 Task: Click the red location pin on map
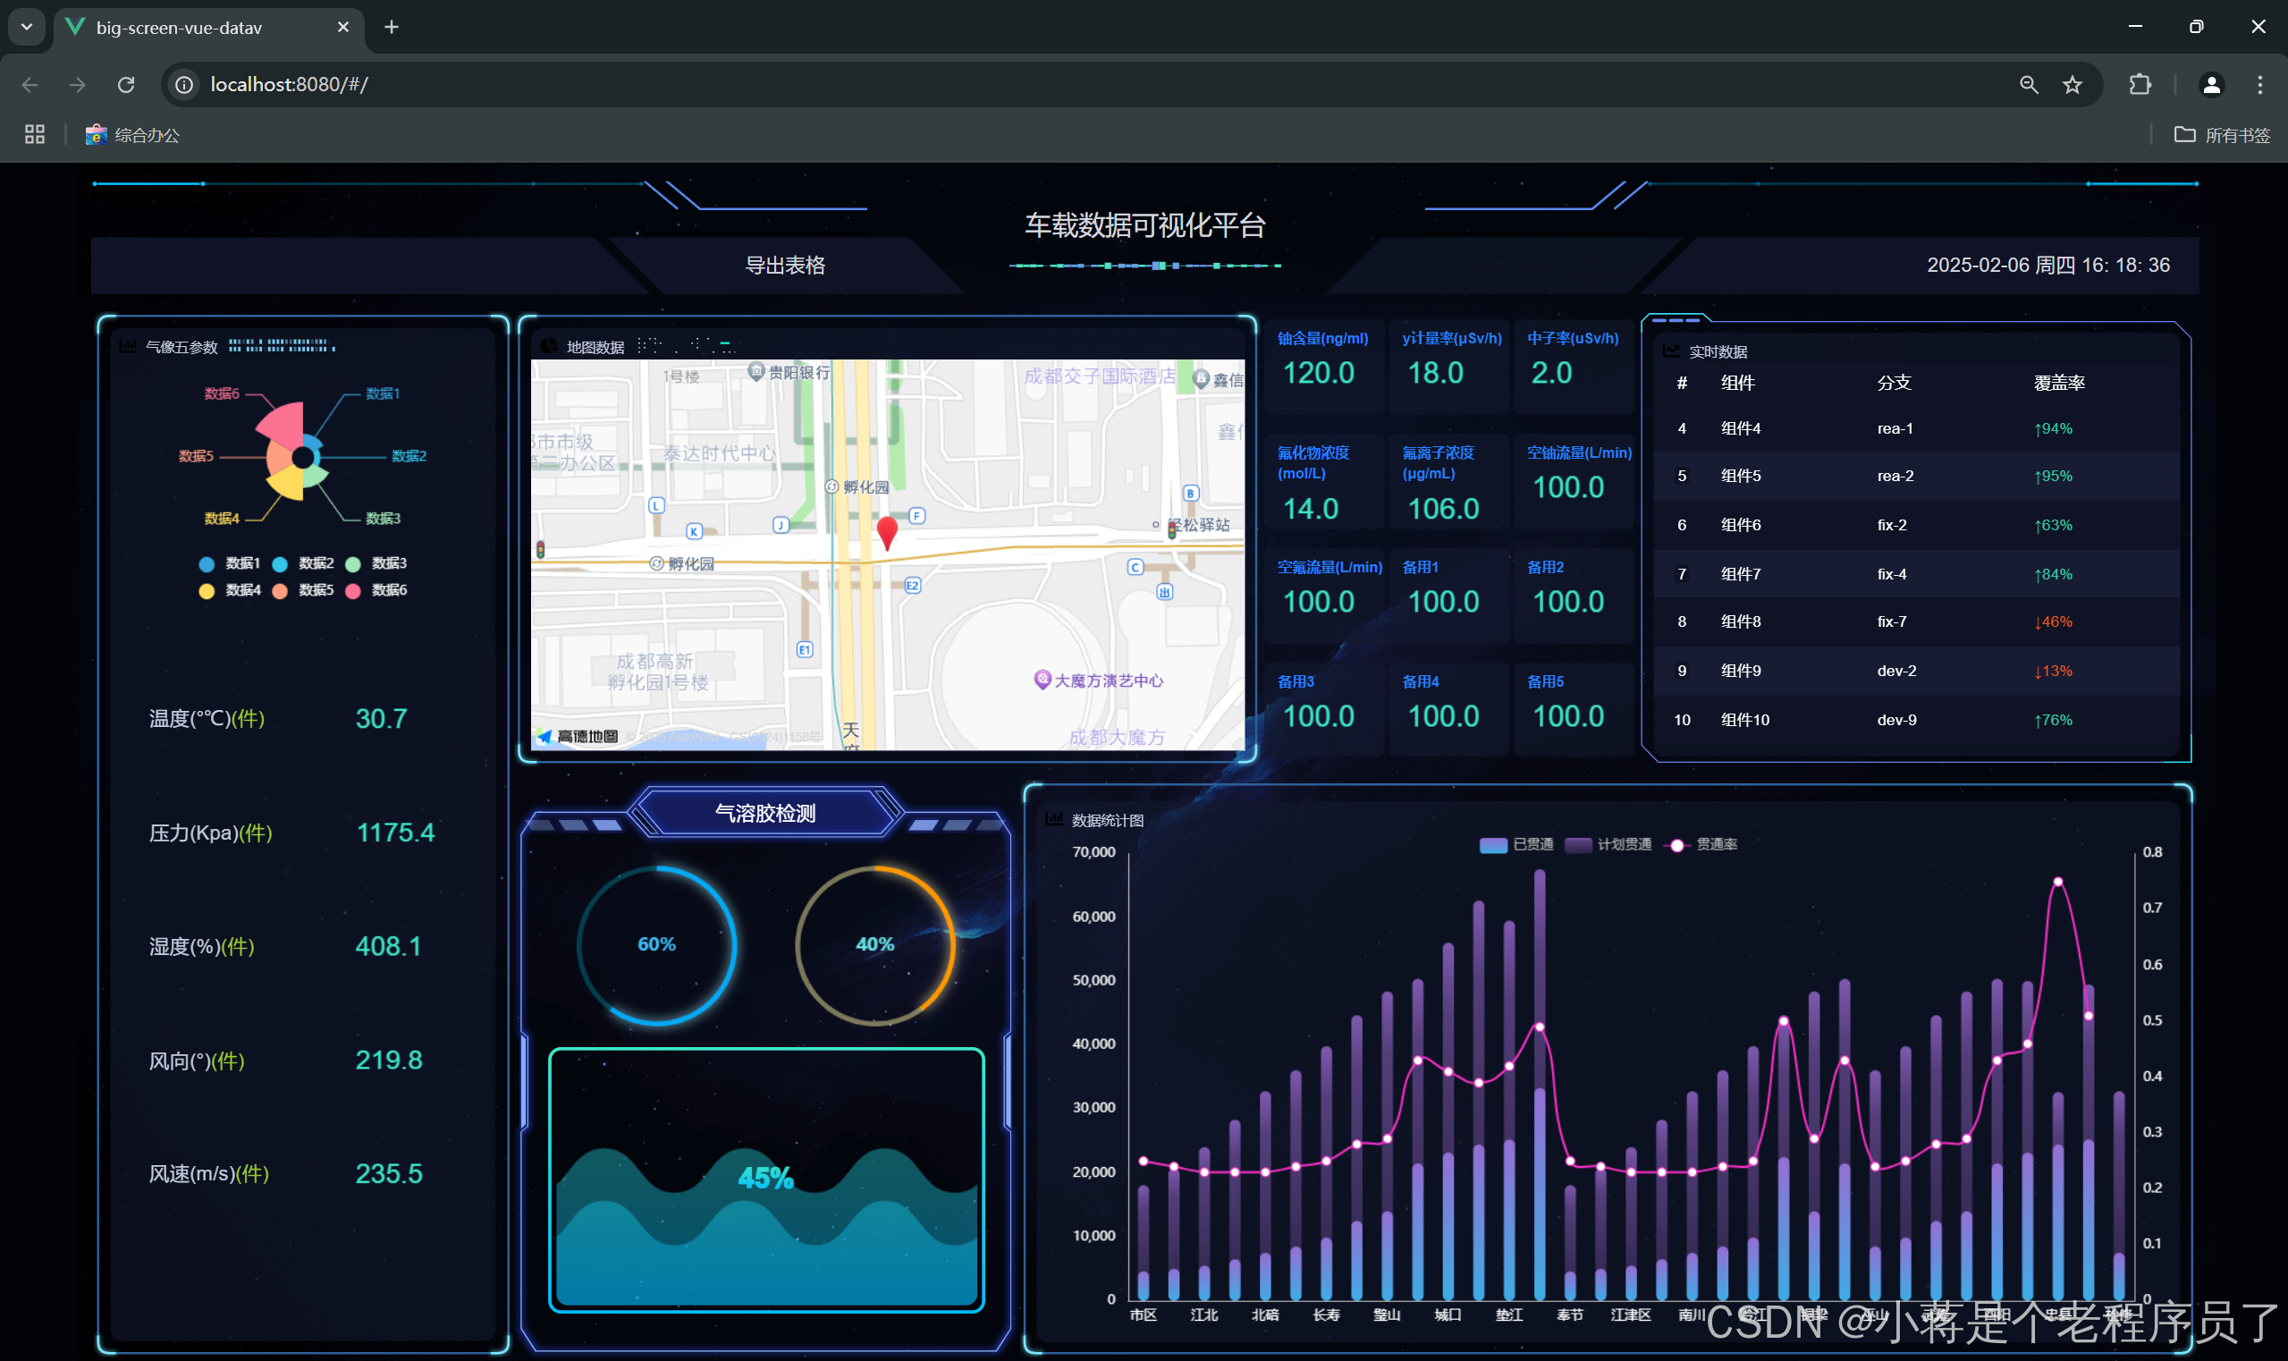[x=887, y=531]
